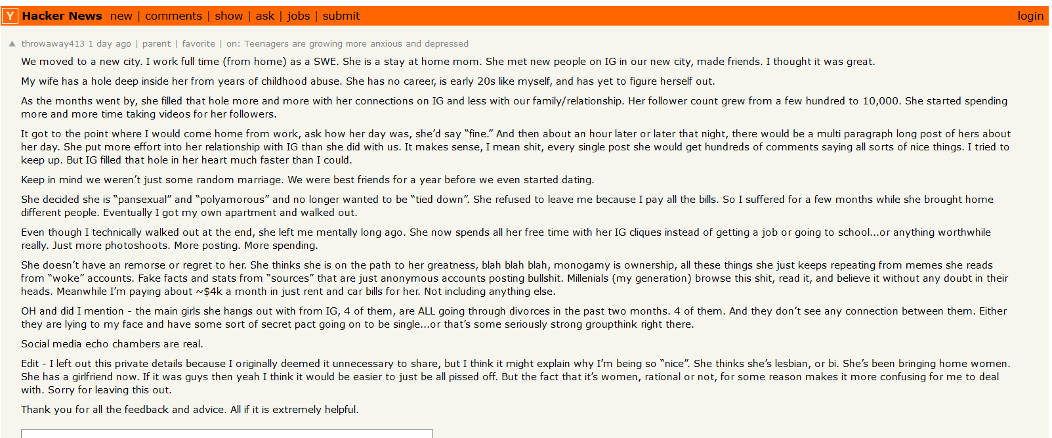Click the login link

1030,16
